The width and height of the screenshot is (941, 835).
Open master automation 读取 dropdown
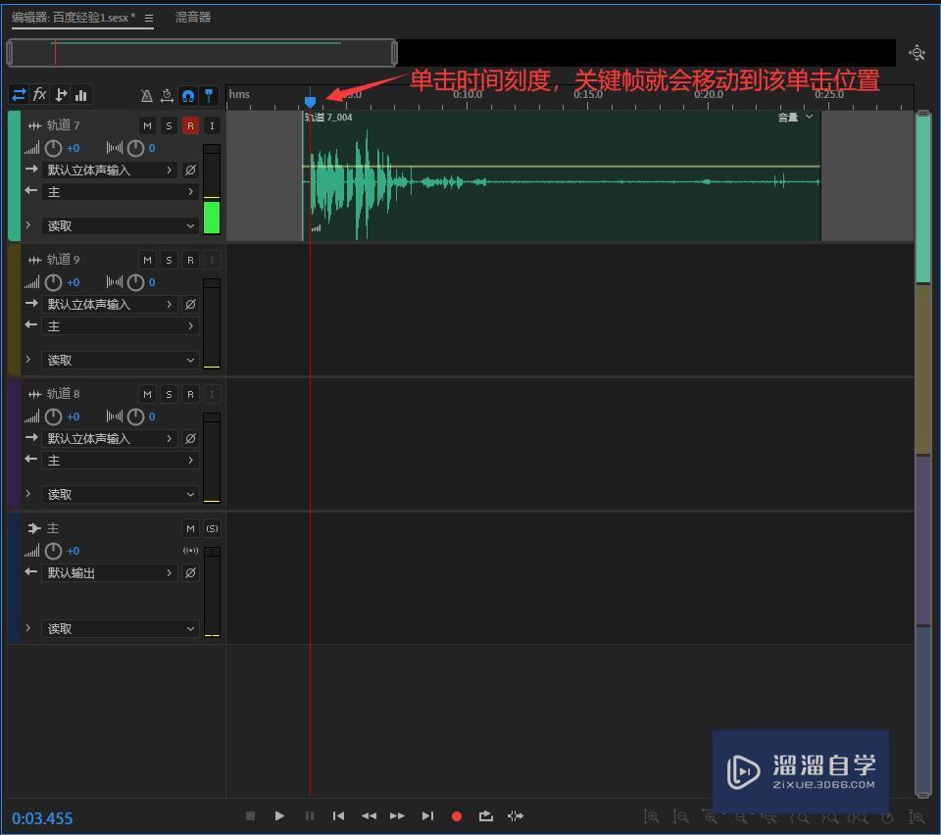(120, 629)
